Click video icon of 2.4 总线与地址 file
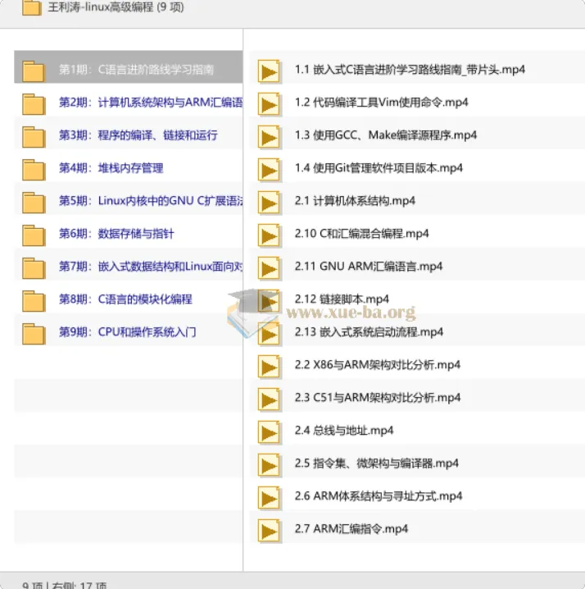The image size is (585, 589). [269, 432]
